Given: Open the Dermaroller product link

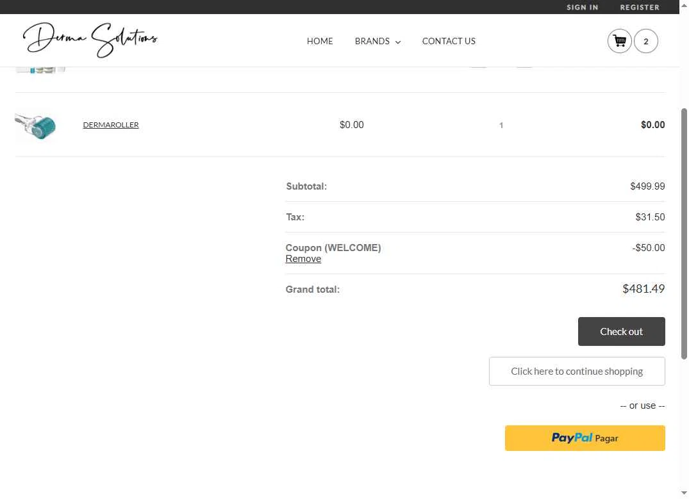Looking at the screenshot, I should tap(111, 125).
